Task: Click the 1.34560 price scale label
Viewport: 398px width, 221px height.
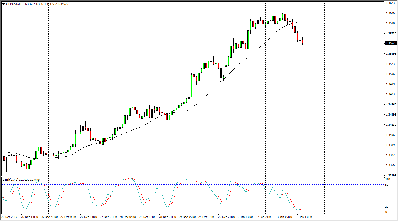Action: (x=390, y=105)
